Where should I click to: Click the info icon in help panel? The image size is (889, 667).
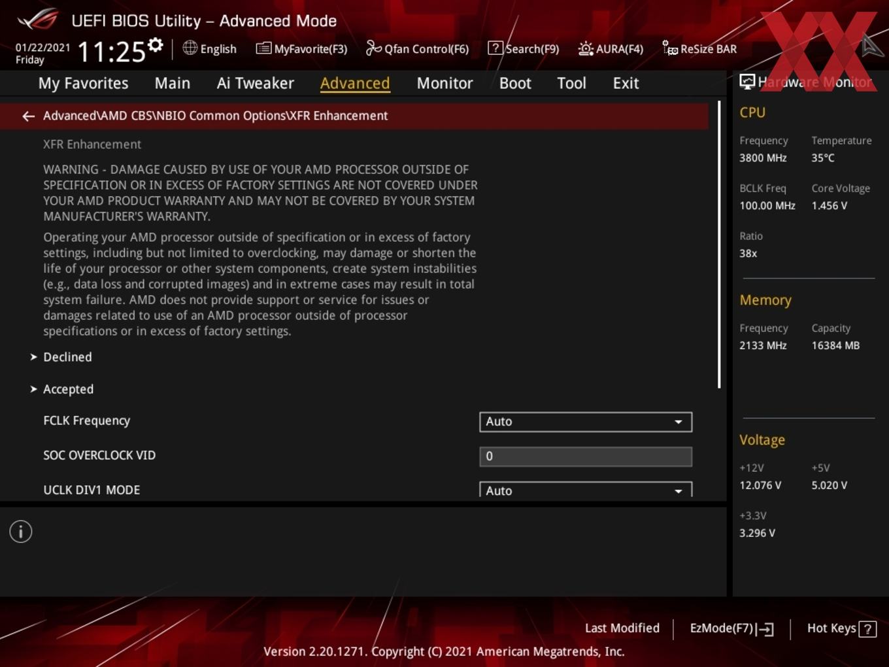[21, 532]
